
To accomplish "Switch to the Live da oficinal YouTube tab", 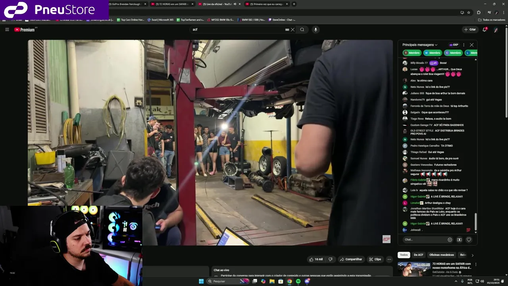I will click(x=219, y=4).
